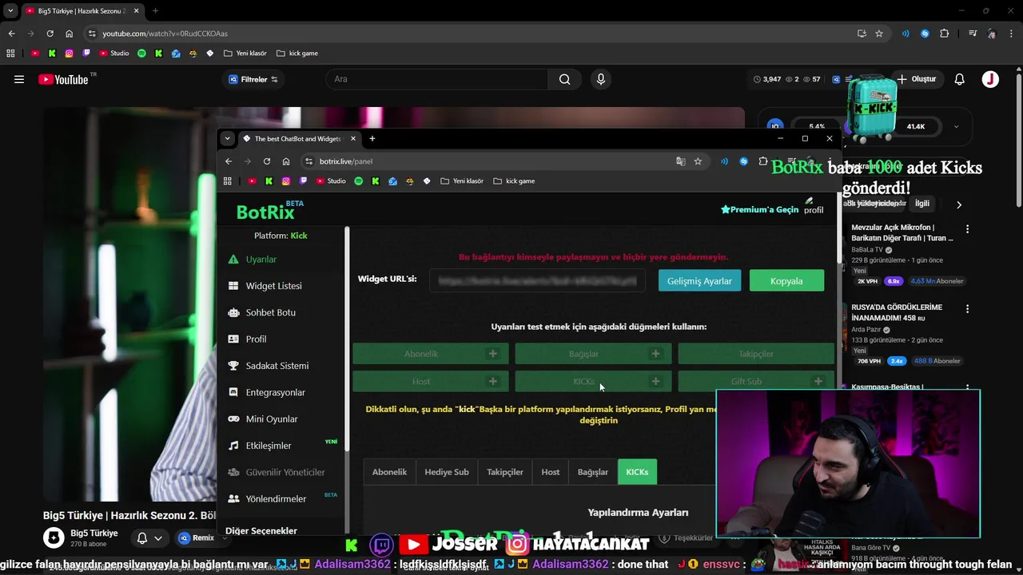Open Instagram bookmark in botrix window
This screenshot has width=1023, height=575.
pyautogui.click(x=286, y=181)
